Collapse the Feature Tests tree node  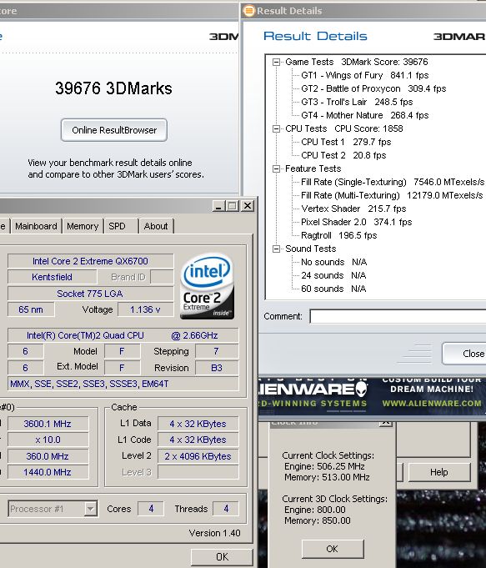[276, 168]
